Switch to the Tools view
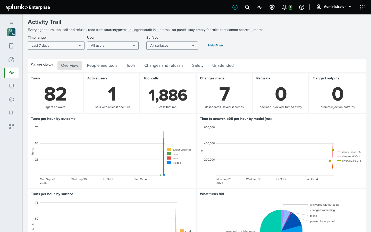Viewport: 371px width, 232px height. pyautogui.click(x=131, y=65)
